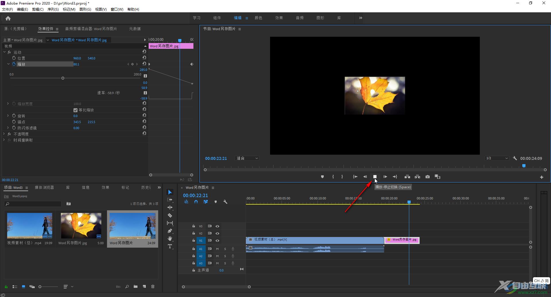Click the Extract button
The height and width of the screenshot is (297, 551).
coord(417,177)
